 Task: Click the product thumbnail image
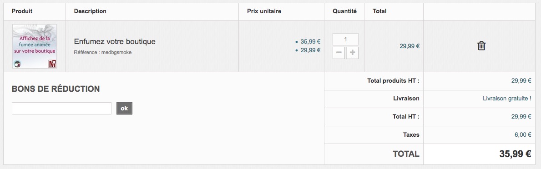35,46
